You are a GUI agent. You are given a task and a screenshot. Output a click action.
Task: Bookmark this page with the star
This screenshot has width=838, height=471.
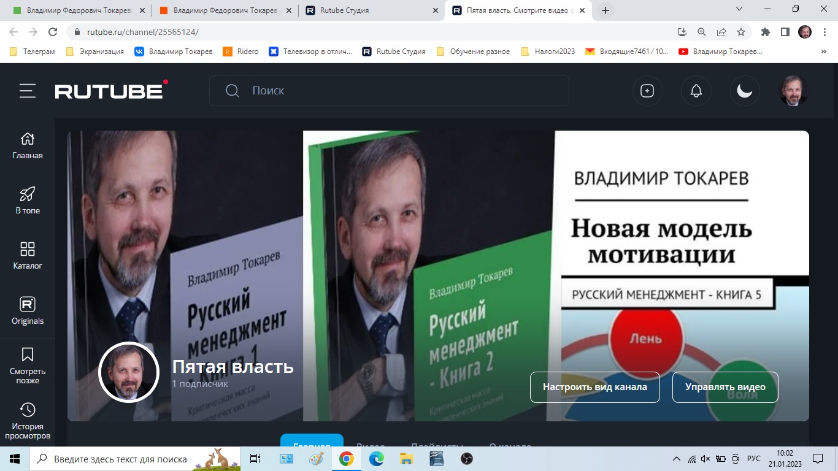click(741, 32)
